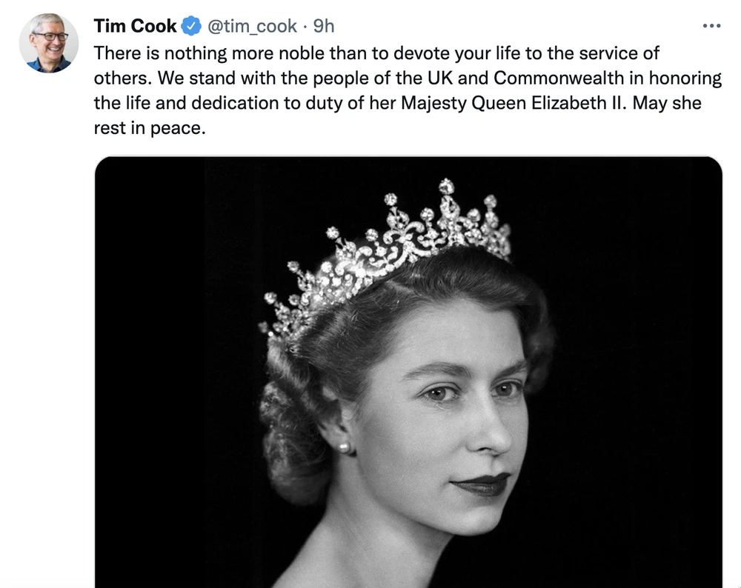Click the blue verified badge
Viewport: 741px width, 588px height.
[x=191, y=27]
